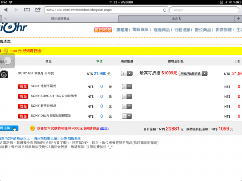Tap the site logo at top left
The height and width of the screenshot is (181, 242).
point(14,28)
